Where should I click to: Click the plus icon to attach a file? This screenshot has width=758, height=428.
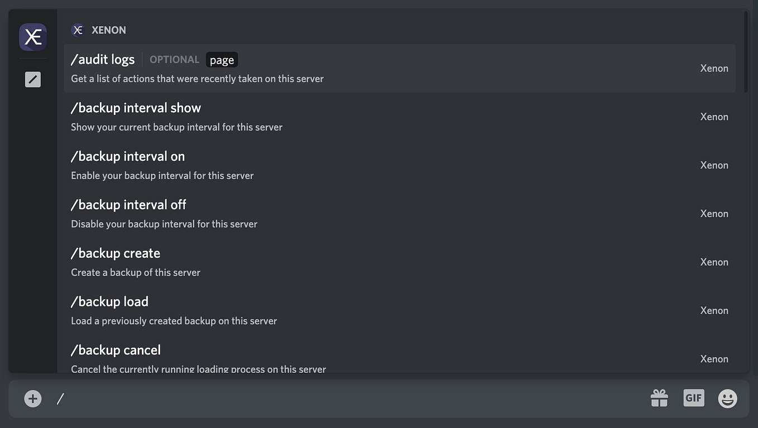click(x=32, y=398)
